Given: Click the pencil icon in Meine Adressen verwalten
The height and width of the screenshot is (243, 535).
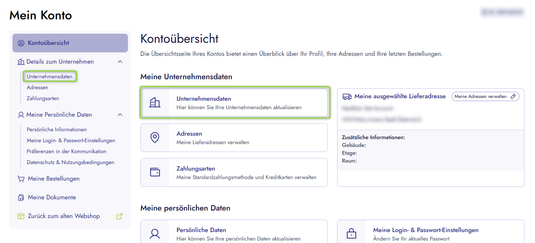Looking at the screenshot, I should click(513, 96).
